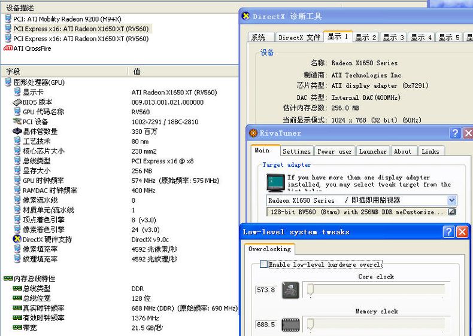This screenshot has width=473, height=336.
Task: Open RivaTuner Links tab
Action: click(x=430, y=151)
